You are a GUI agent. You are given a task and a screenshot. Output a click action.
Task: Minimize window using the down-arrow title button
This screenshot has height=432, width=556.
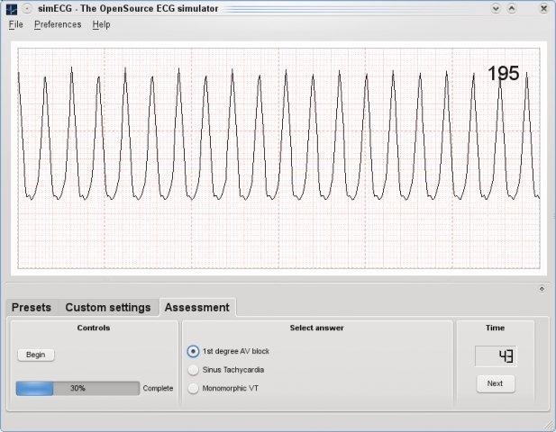pyautogui.click(x=496, y=8)
